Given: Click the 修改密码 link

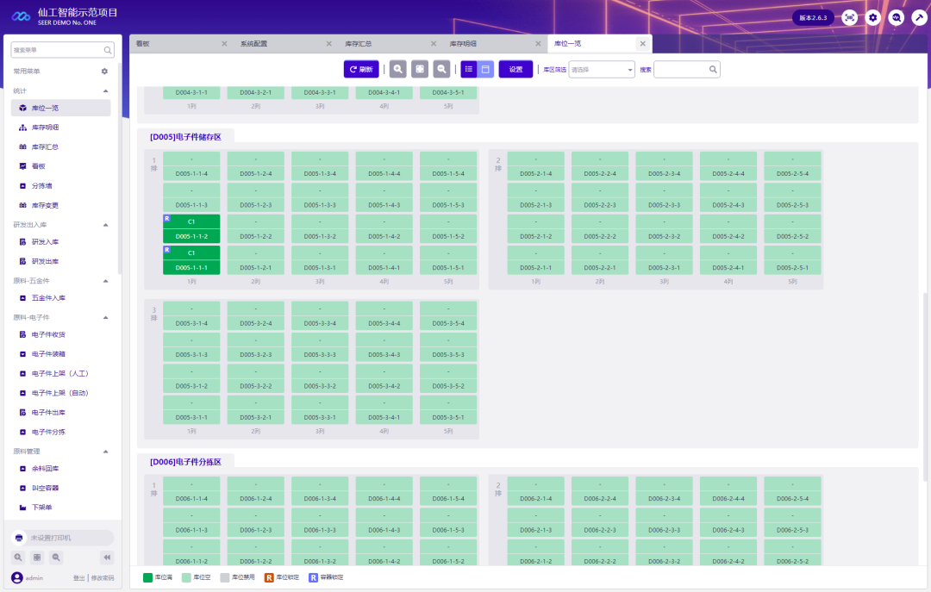Looking at the screenshot, I should coord(103,578).
